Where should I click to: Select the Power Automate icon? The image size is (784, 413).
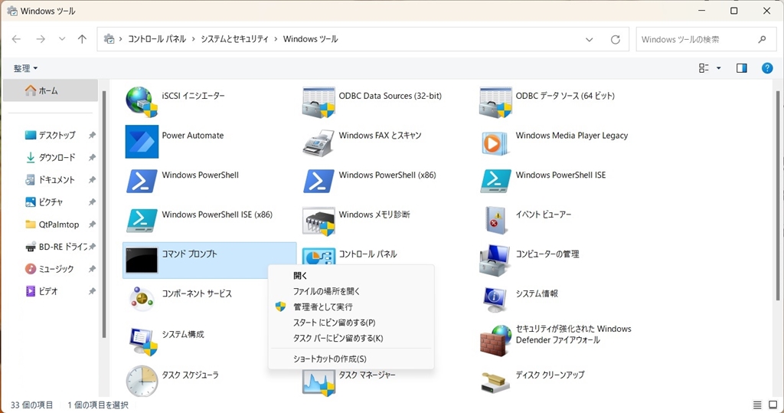(142, 142)
